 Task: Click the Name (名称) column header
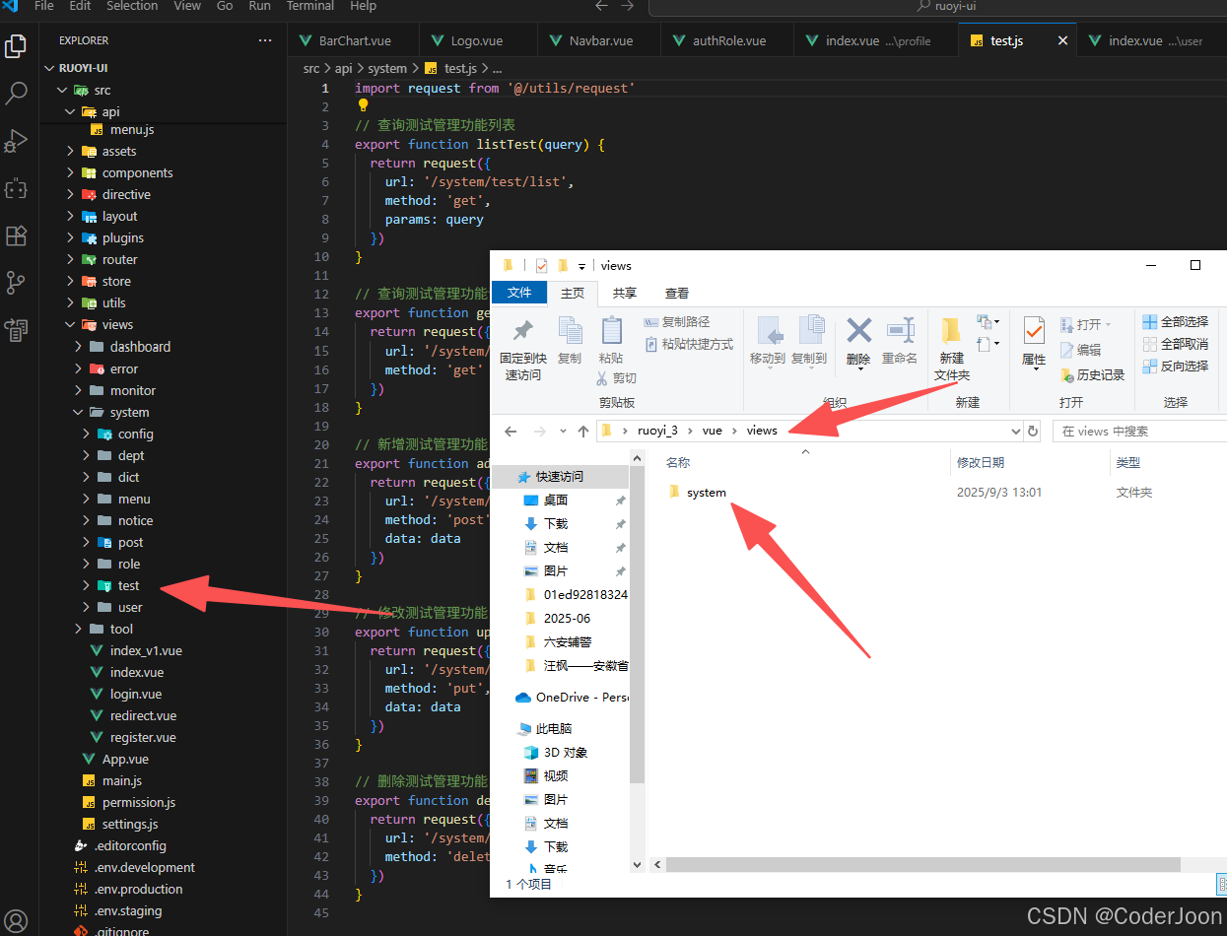coord(678,463)
